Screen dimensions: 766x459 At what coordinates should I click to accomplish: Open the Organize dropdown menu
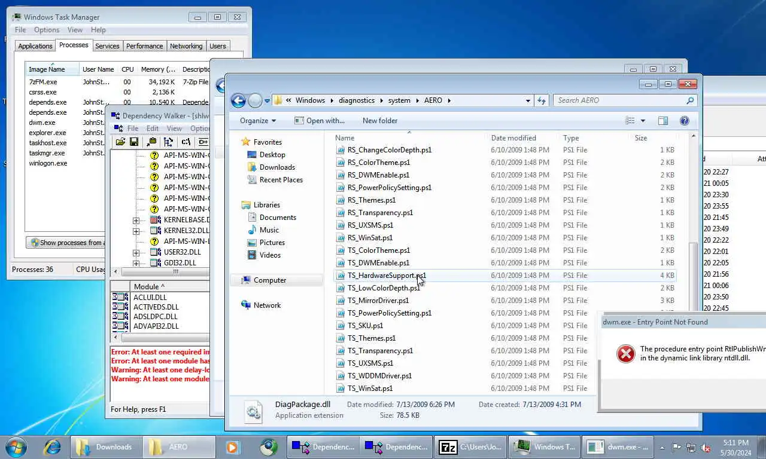(x=258, y=121)
